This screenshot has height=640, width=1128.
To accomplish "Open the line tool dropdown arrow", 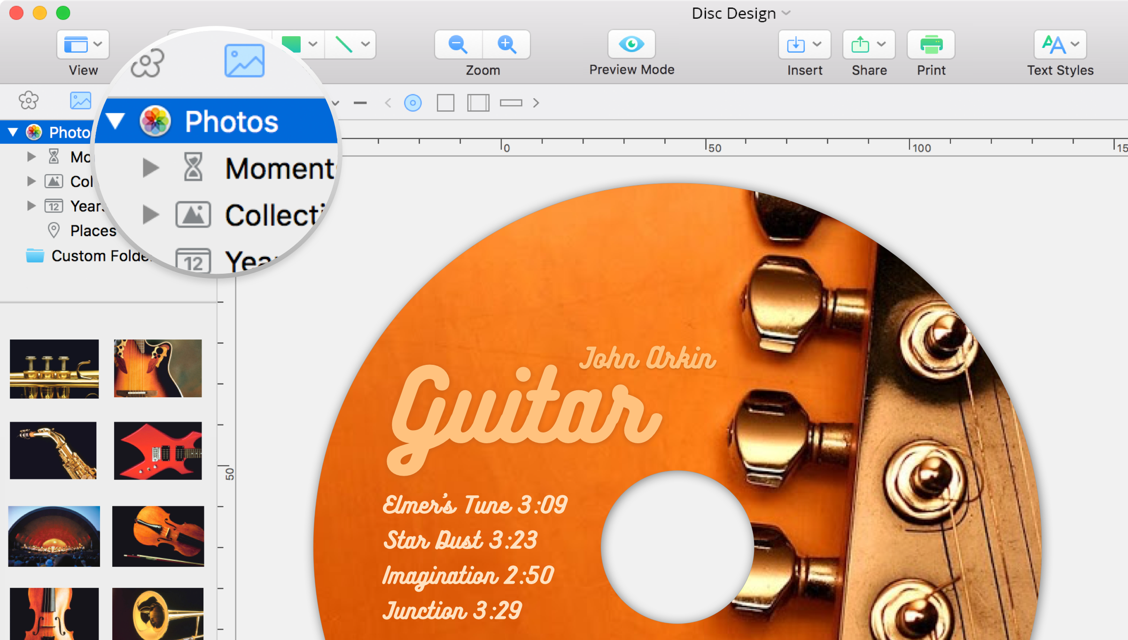I will click(366, 44).
